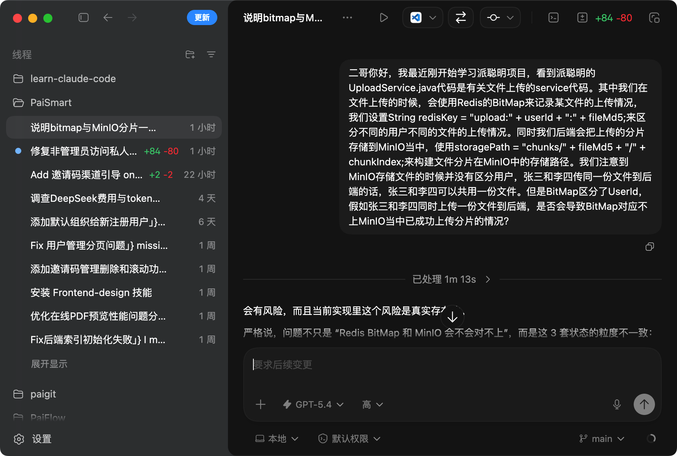The height and width of the screenshot is (456, 677).
Task: Click the scroll to bottom arrow button
Action: (452, 317)
